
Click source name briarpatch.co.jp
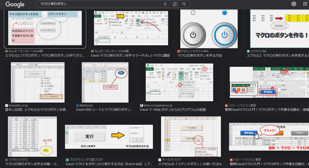pos(18,105)
